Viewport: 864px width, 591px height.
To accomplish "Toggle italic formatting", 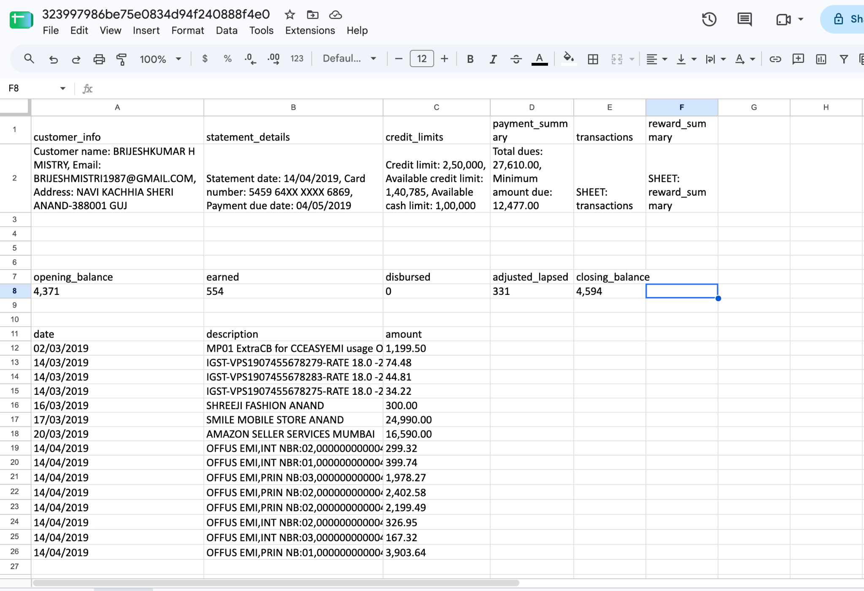I will pyautogui.click(x=493, y=59).
